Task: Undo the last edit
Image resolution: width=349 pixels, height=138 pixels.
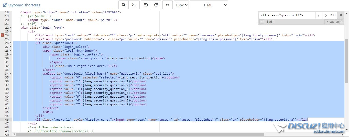Action: 146,5
